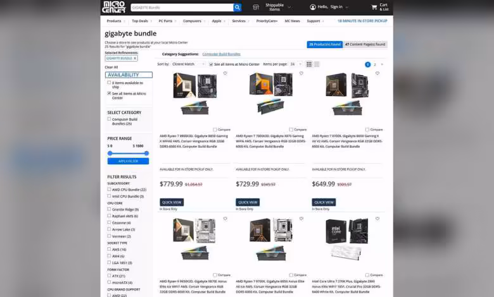The height and width of the screenshot is (297, 494).
Task: Select the 47 Content Pages found tab
Action: (x=365, y=44)
